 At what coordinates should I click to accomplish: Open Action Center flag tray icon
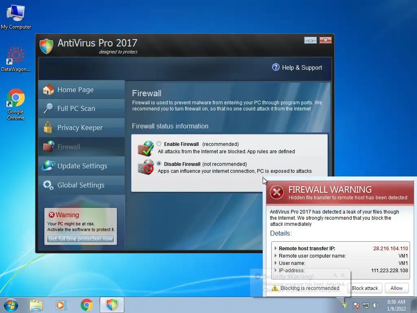click(356, 305)
